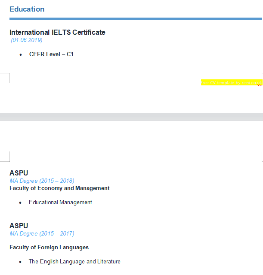263x275 pixels.
Task: Click the first ASPU heading
Action: click(x=19, y=173)
